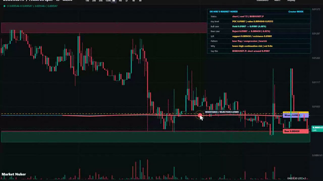This screenshot has width=323, height=181.
Task: Click the DR NIKI'S MARKET NUKER title
Action: pos(224,12)
